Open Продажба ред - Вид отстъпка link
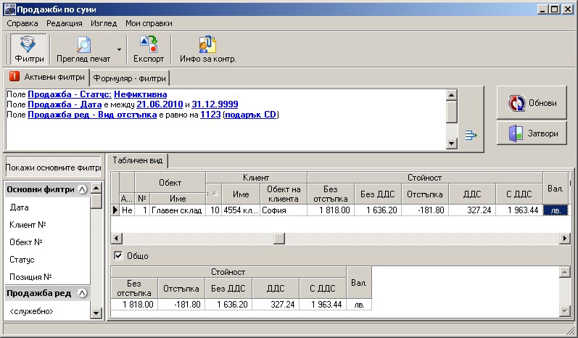 (92, 115)
